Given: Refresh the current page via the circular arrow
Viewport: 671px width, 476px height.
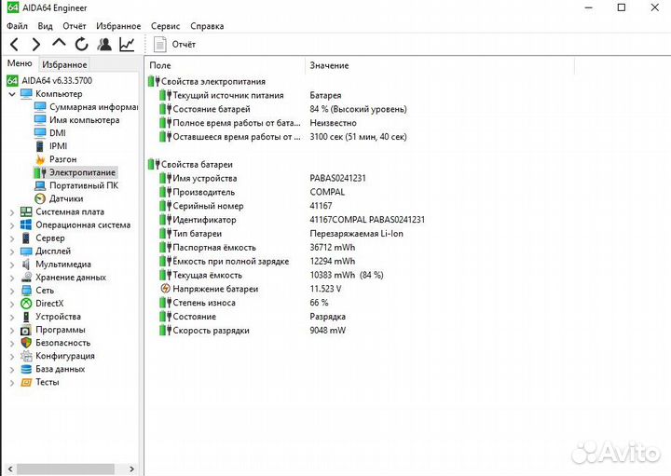Looking at the screenshot, I should click(x=81, y=44).
